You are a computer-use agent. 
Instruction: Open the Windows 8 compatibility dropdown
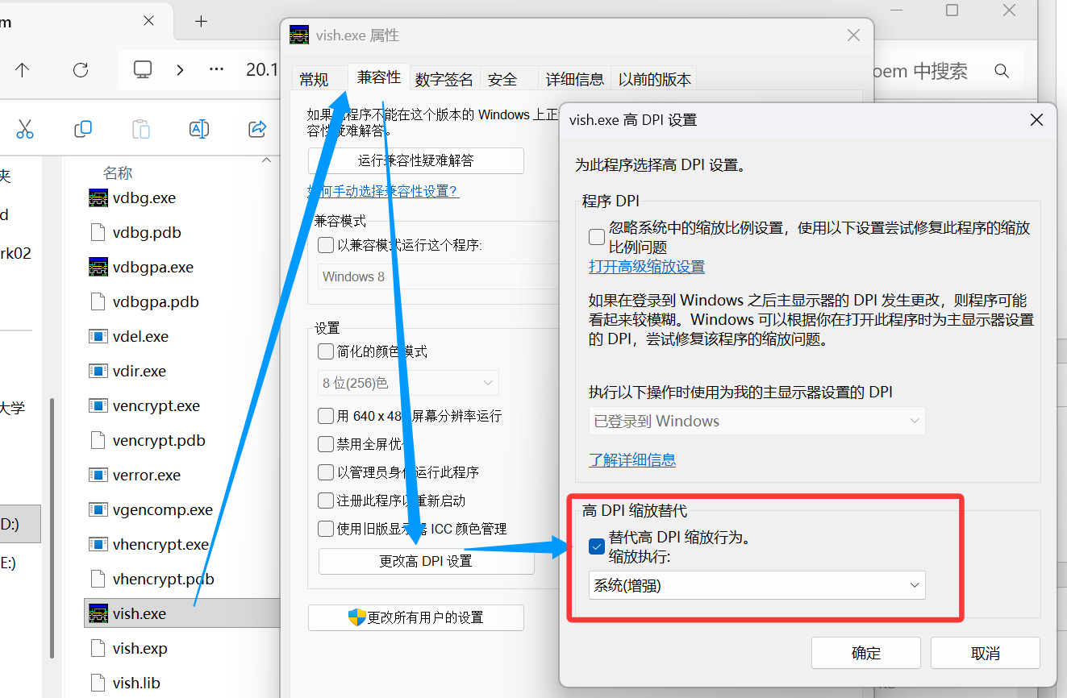pyautogui.click(x=439, y=276)
